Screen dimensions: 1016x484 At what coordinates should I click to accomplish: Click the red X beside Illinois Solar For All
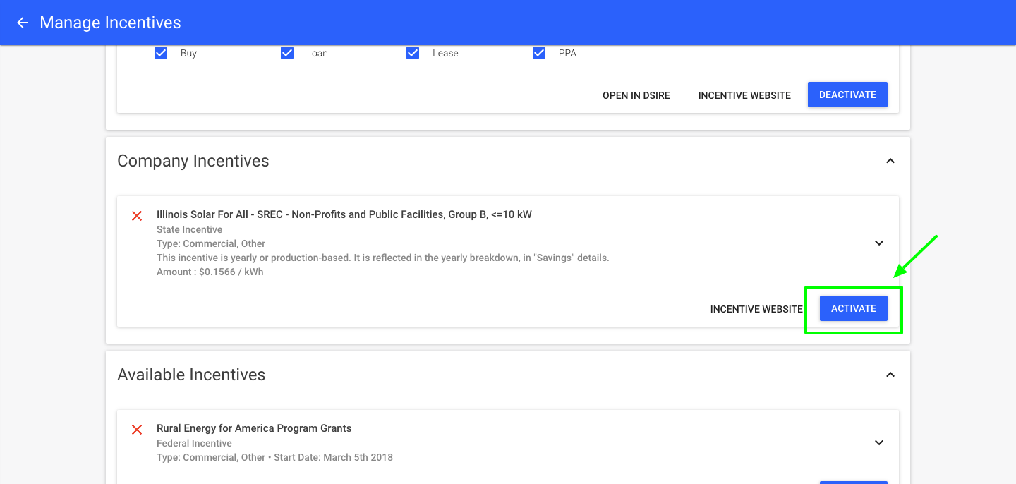coord(137,216)
